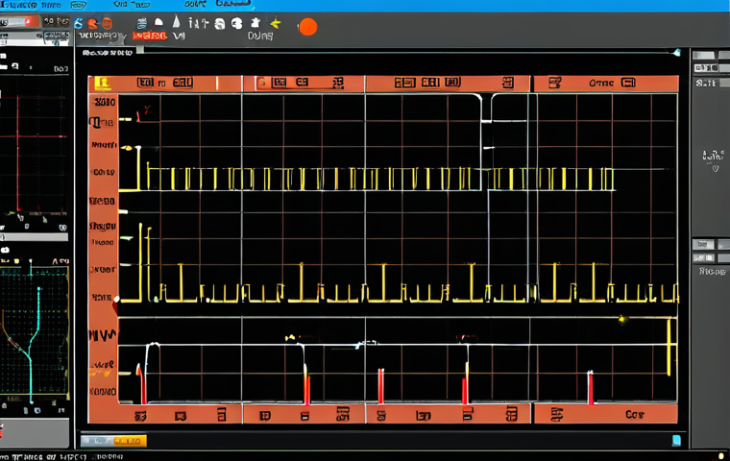Click the Cor label in bottom orange bar

pos(635,414)
